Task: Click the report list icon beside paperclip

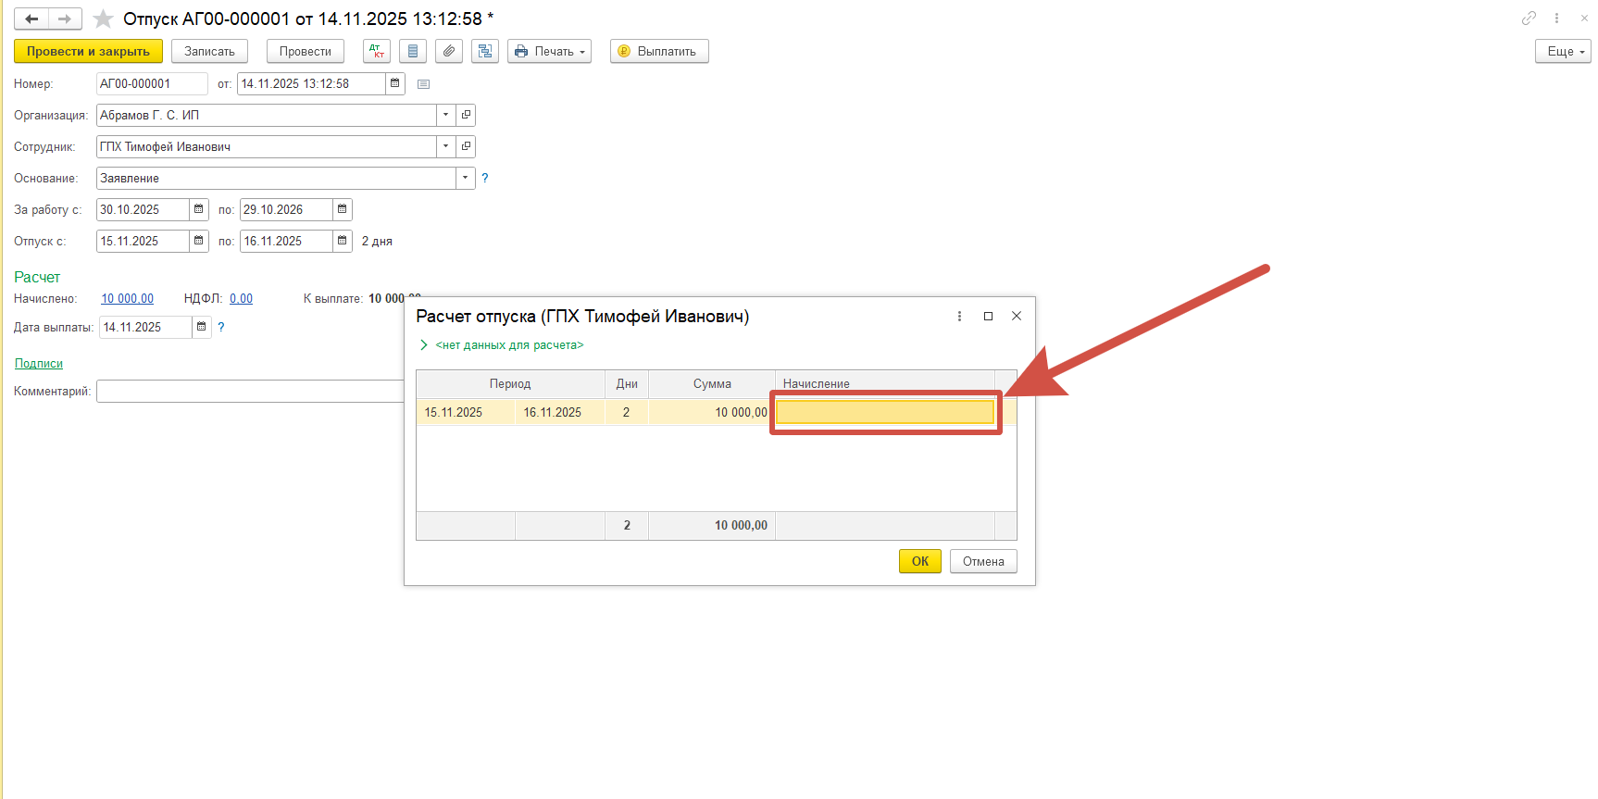Action: pyautogui.click(x=413, y=51)
